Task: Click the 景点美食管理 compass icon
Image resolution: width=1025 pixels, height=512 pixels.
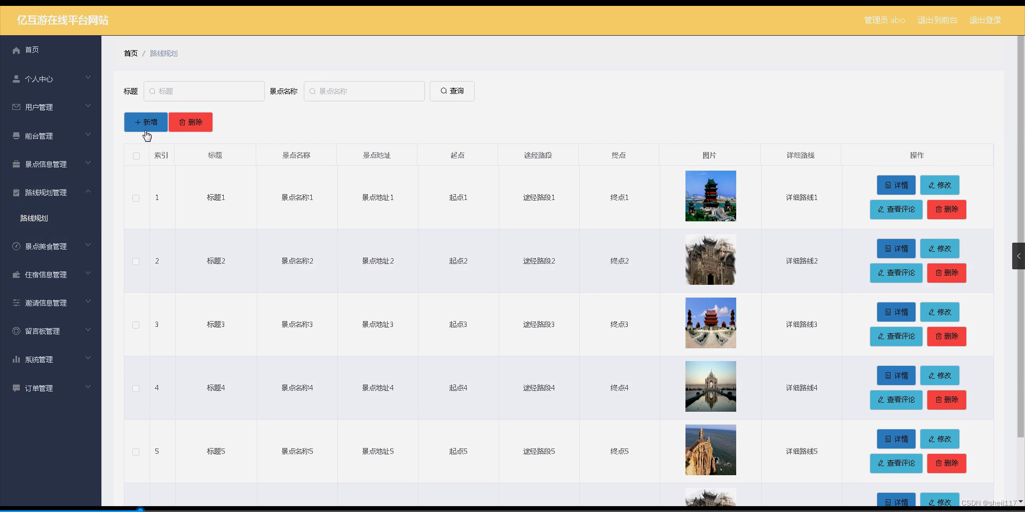Action: [x=16, y=246]
